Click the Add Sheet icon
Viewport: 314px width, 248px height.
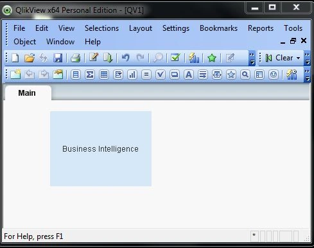15,75
